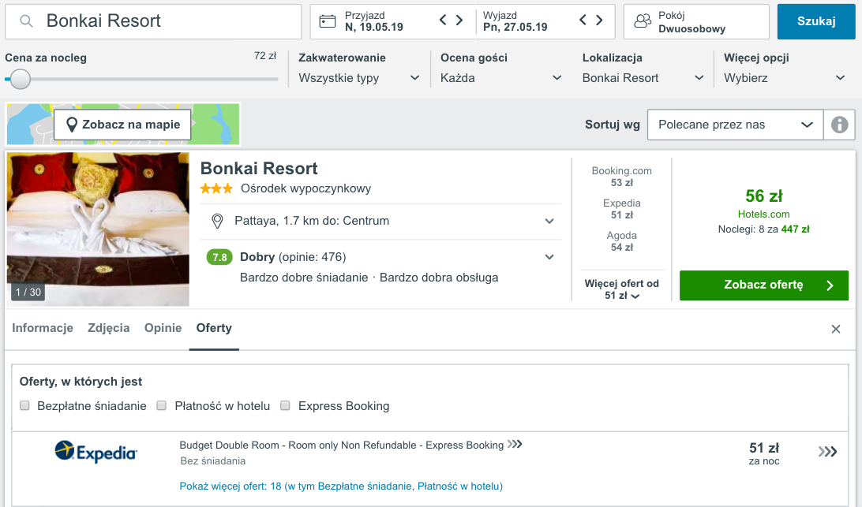The width and height of the screenshot is (862, 507).
Task: Click the guests icon for Pokój Dwuosobowy
Action: [x=642, y=21]
